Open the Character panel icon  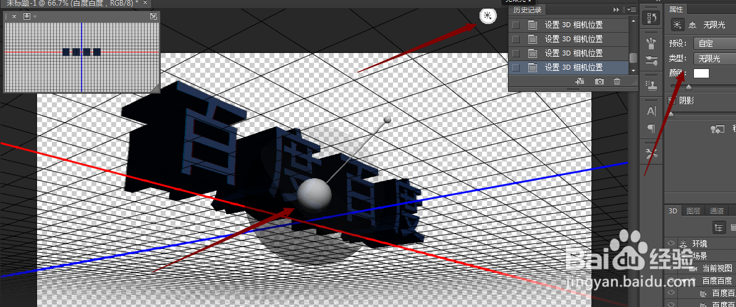click(x=651, y=112)
